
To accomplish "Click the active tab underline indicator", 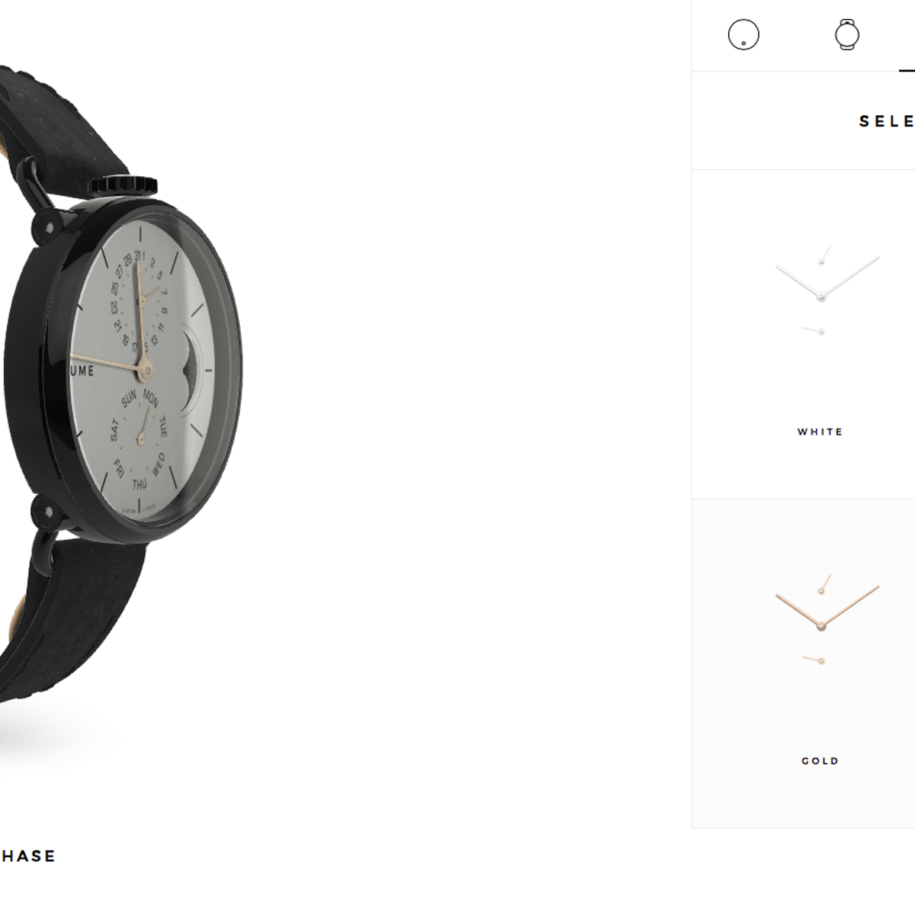I will pos(907,70).
